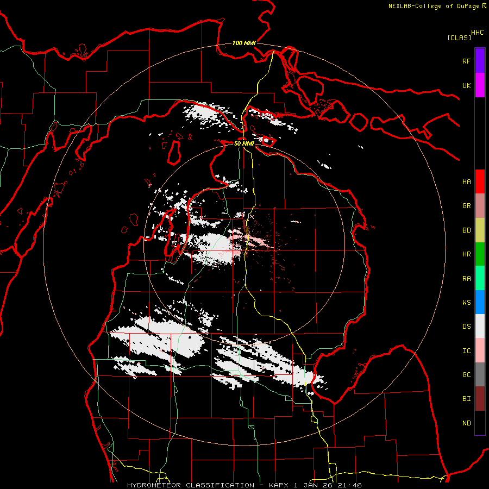Pick the RA light-green legend swatch
This screenshot has width=489, height=489.
[x=480, y=278]
